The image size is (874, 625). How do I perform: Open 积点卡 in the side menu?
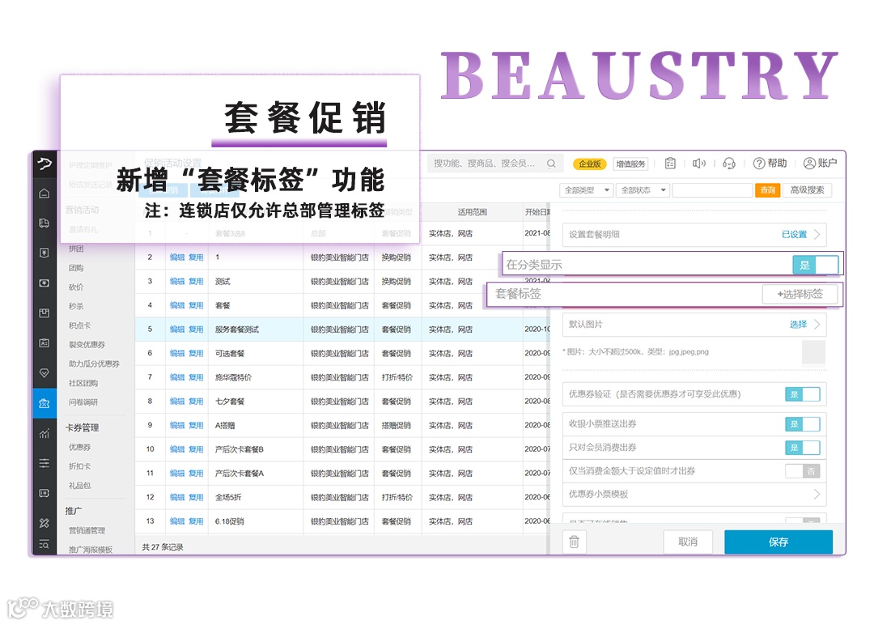pyautogui.click(x=79, y=325)
